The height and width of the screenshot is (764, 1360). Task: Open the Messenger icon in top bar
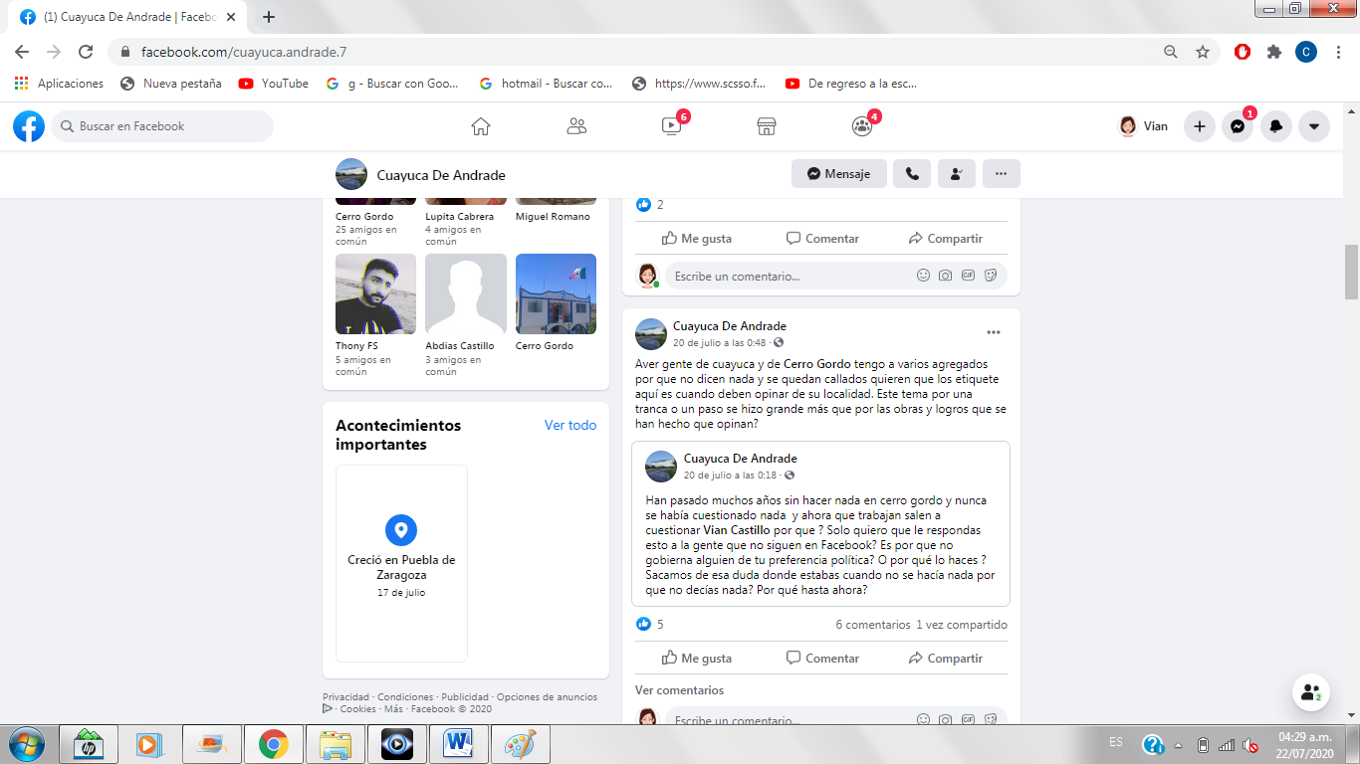tap(1238, 126)
